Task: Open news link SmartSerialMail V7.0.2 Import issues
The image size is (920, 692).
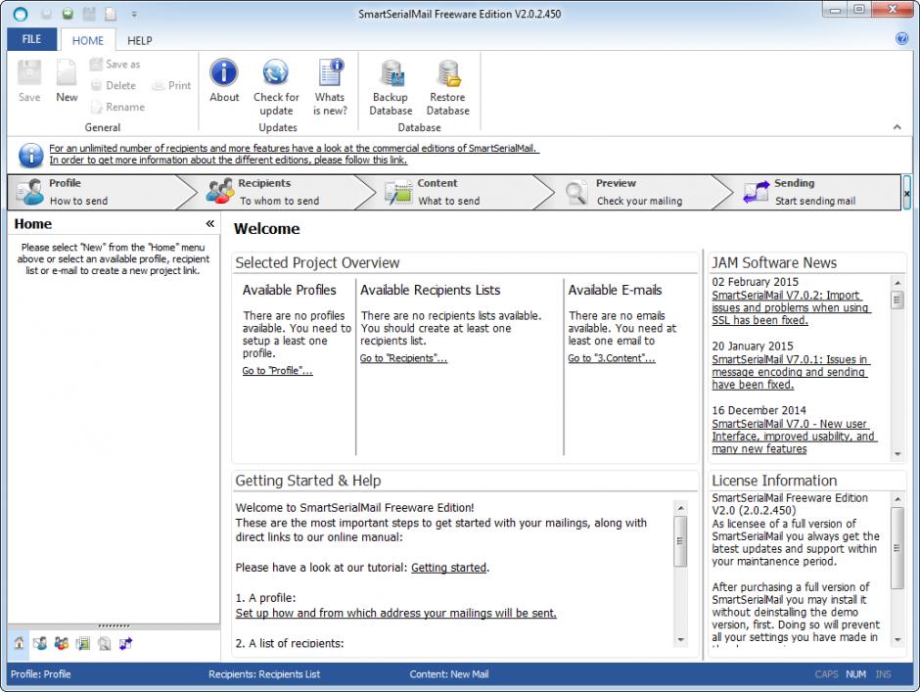Action: pos(791,307)
